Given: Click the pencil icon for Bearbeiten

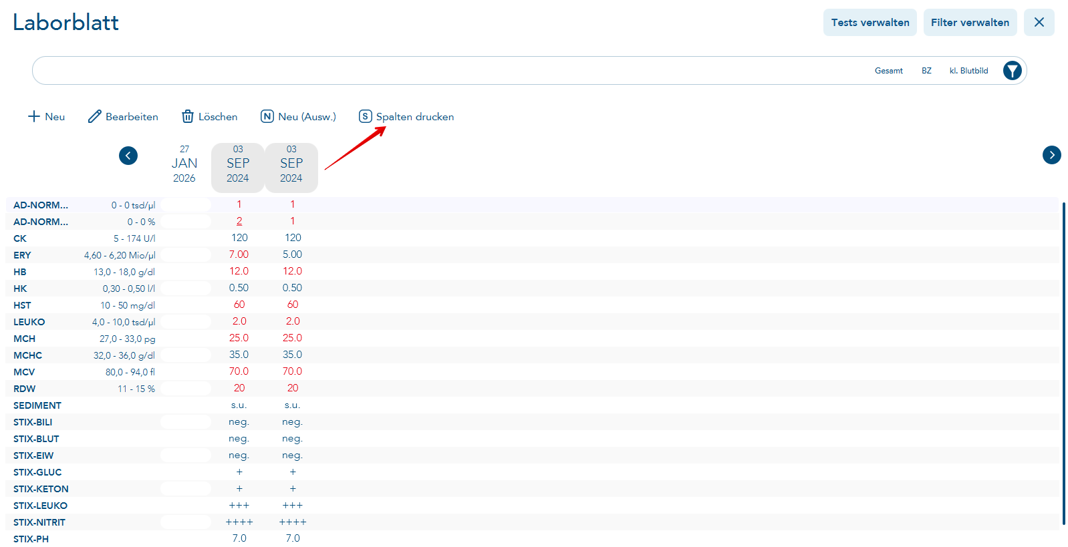Looking at the screenshot, I should pyautogui.click(x=95, y=117).
